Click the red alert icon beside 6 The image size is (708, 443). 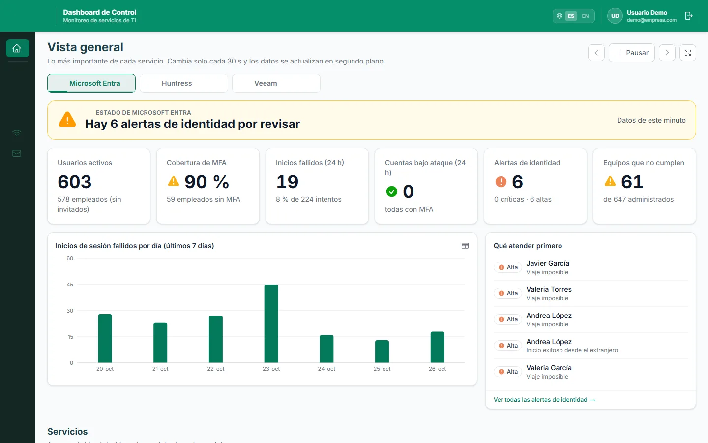coord(501,182)
